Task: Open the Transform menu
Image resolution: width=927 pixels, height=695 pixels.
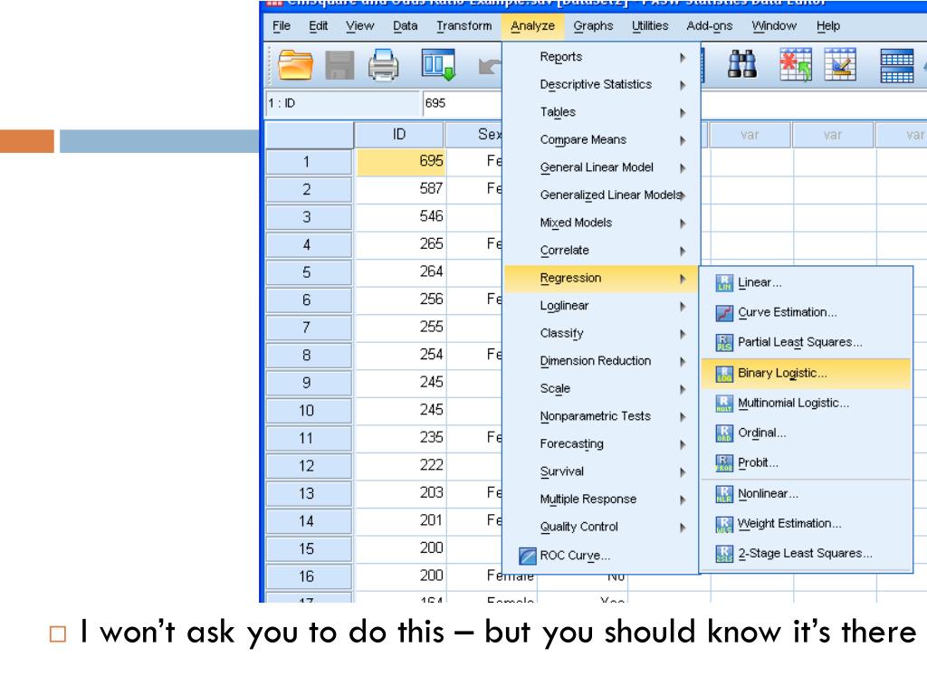Action: (x=464, y=26)
